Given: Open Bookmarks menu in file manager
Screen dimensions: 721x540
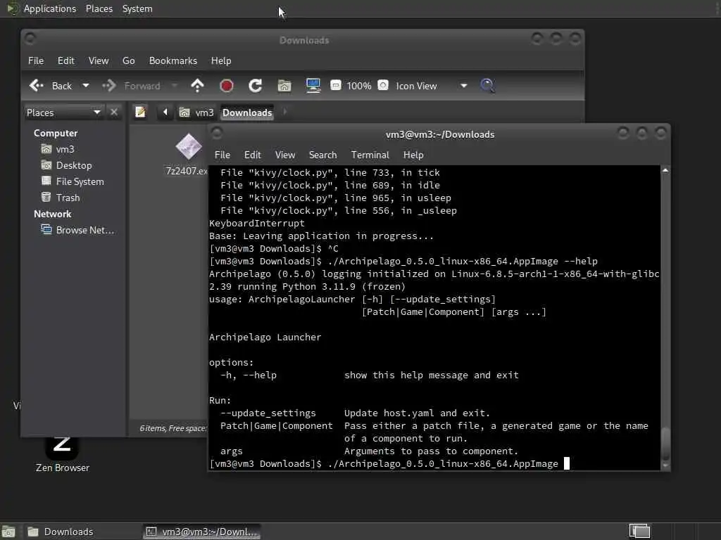Looking at the screenshot, I should click(x=173, y=60).
